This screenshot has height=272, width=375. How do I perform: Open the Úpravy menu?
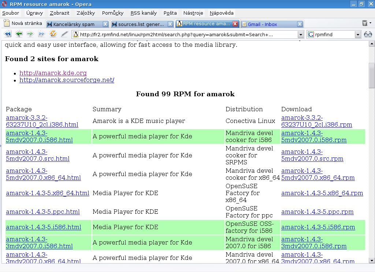[34, 13]
